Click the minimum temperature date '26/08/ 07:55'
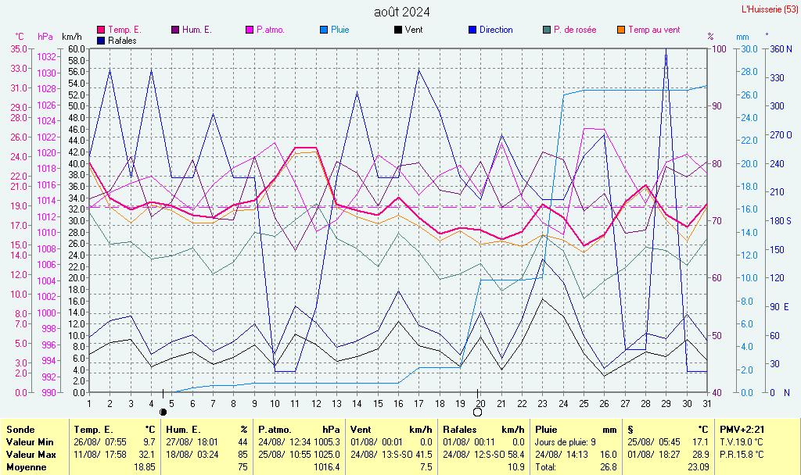 (100, 442)
